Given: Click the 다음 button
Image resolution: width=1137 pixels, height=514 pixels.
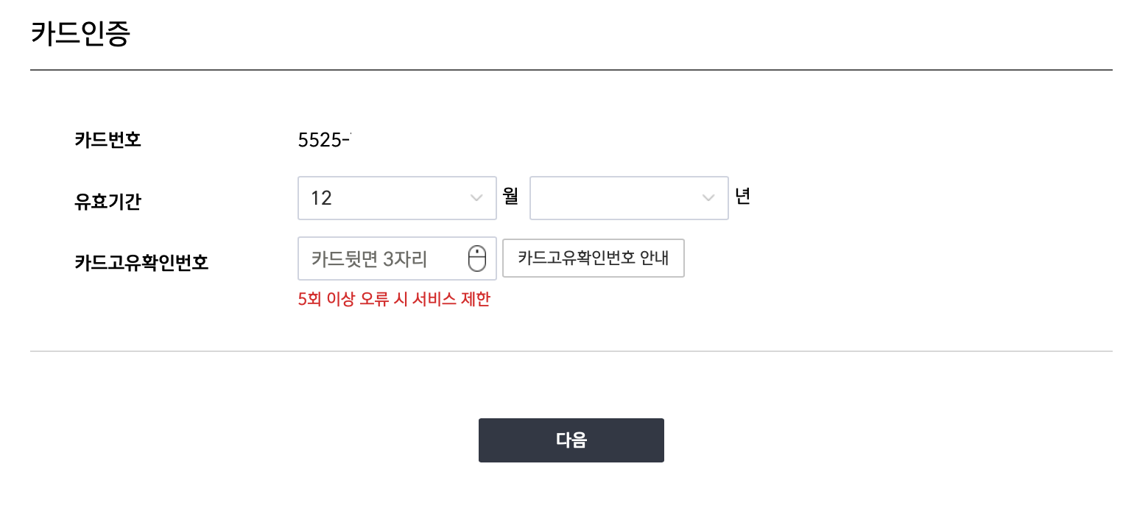Looking at the screenshot, I should [571, 440].
